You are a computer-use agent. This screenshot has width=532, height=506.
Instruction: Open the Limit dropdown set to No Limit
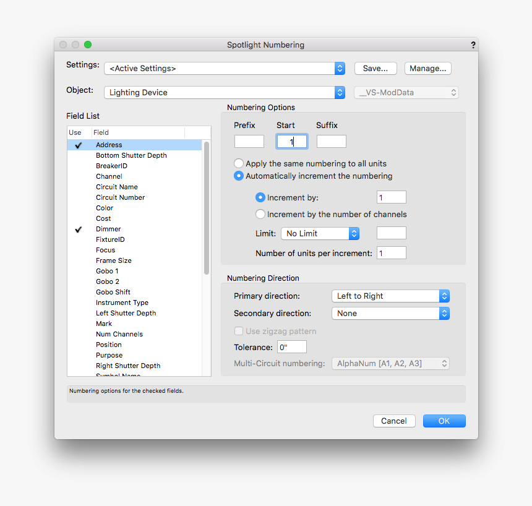pos(320,233)
